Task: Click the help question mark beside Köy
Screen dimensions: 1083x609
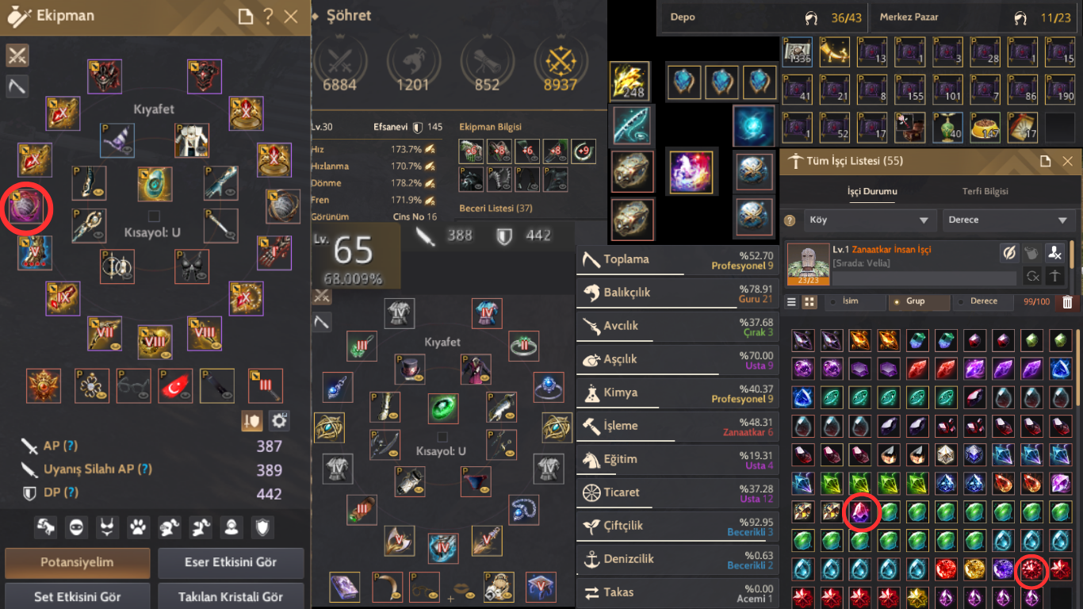Action: [x=790, y=220]
